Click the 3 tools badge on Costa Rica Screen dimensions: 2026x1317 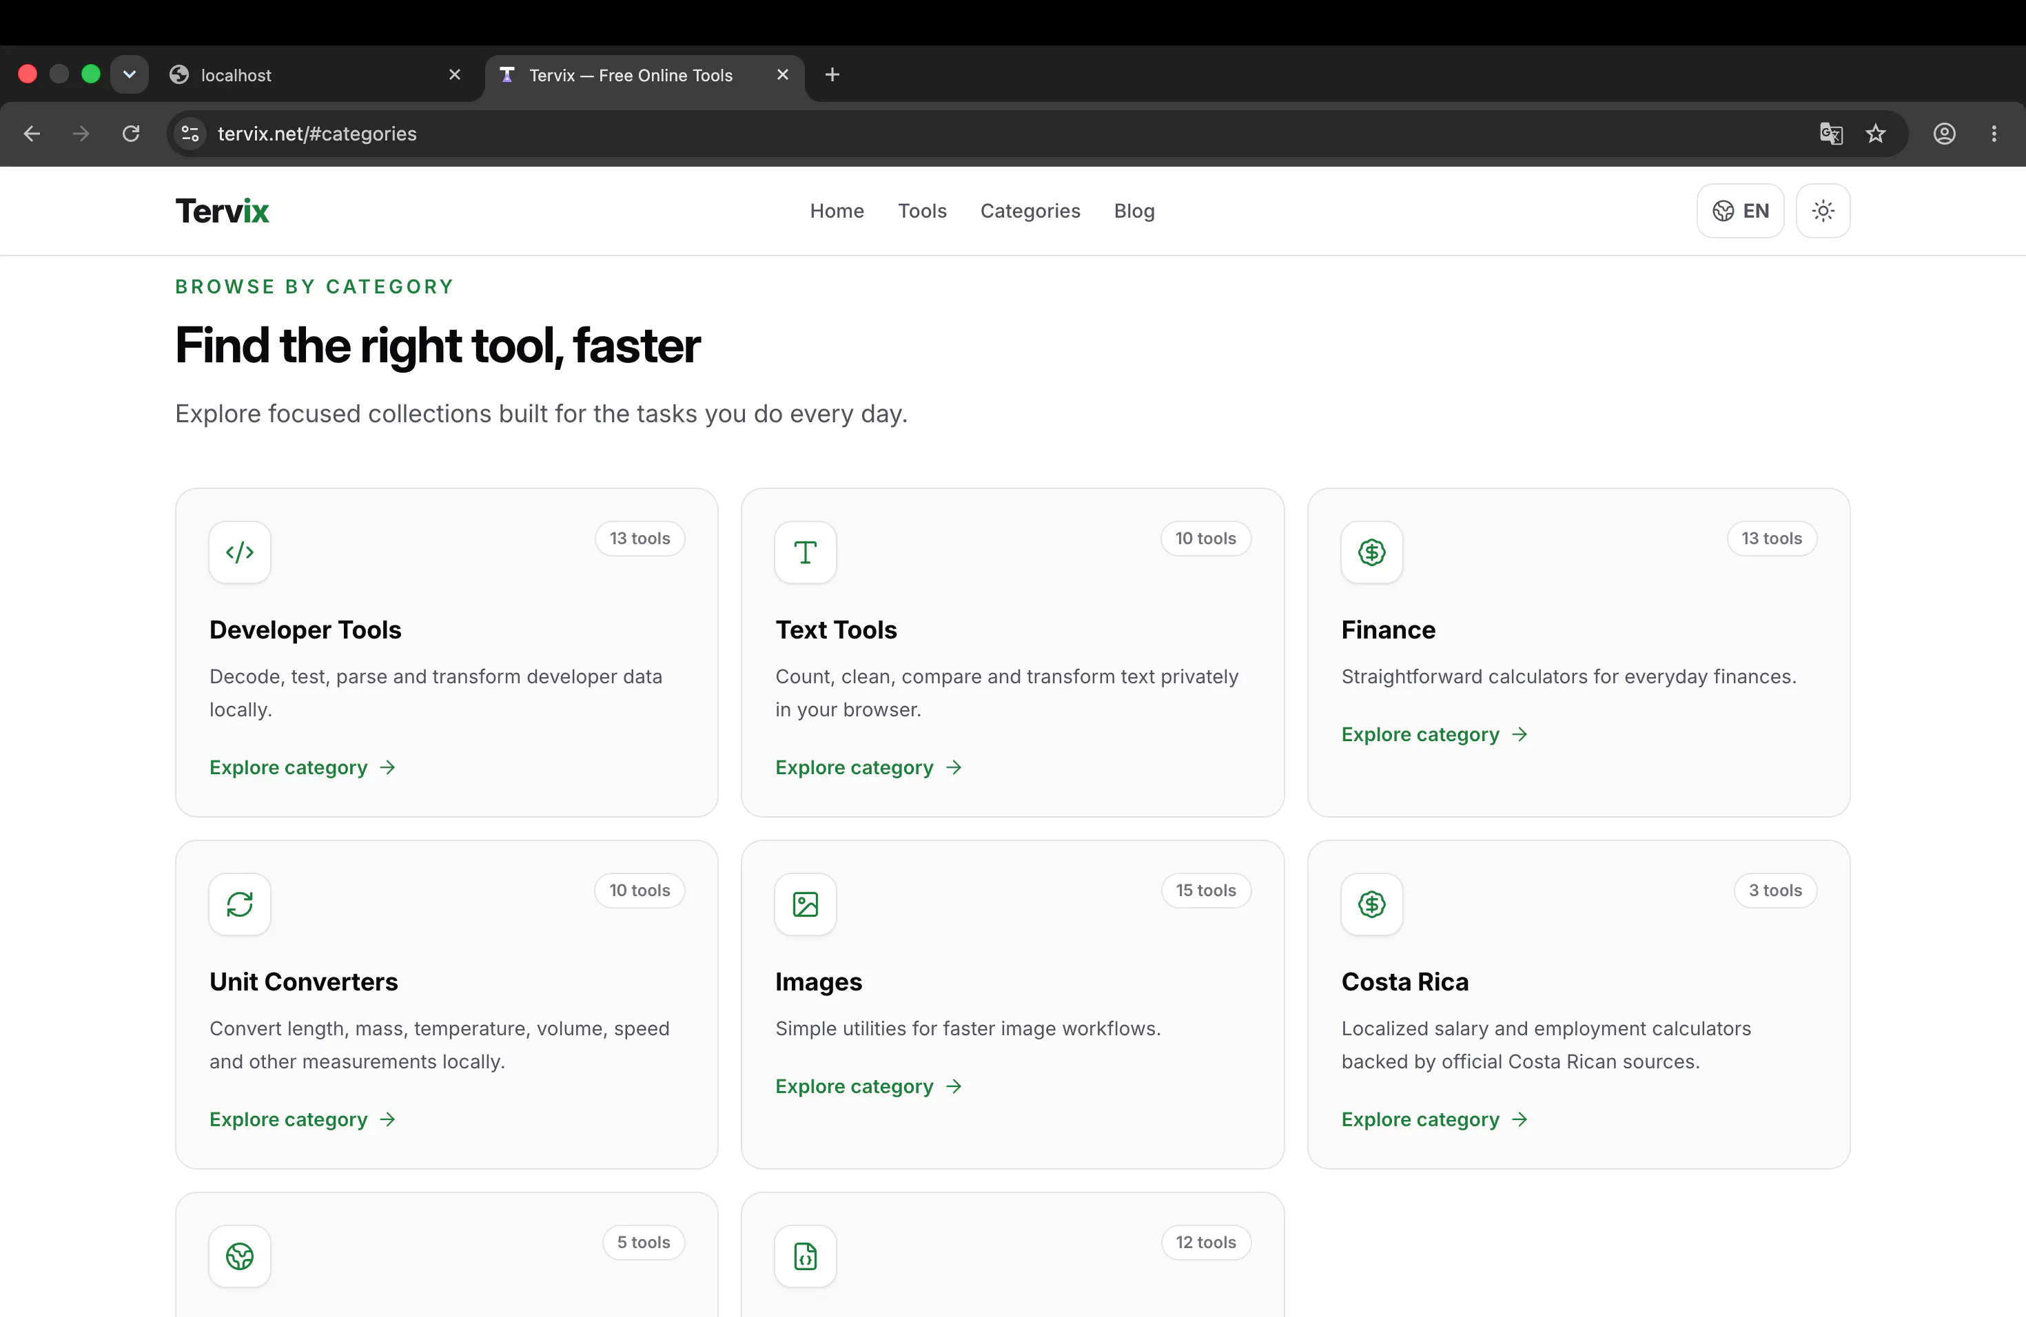[1775, 891]
